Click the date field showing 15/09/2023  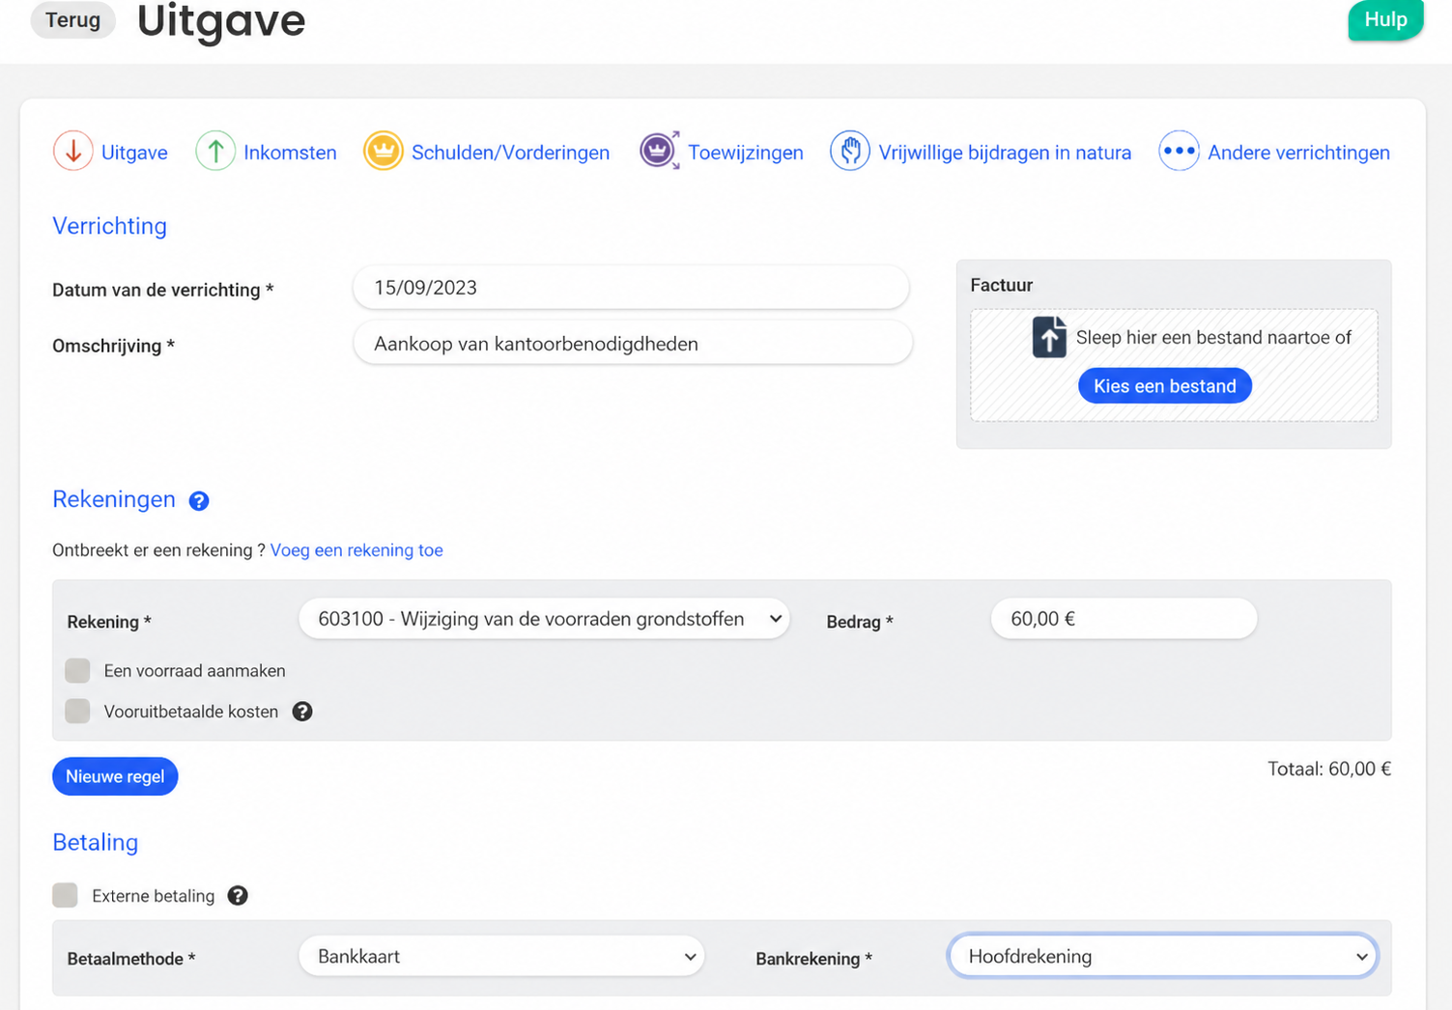tap(631, 288)
